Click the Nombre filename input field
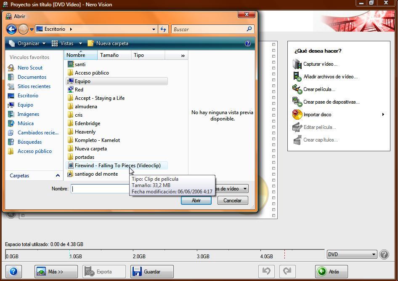 100,189
